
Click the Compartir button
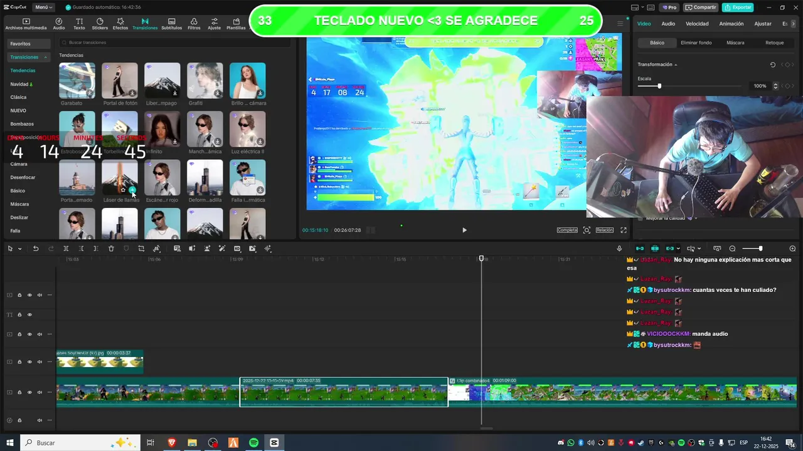701,8
